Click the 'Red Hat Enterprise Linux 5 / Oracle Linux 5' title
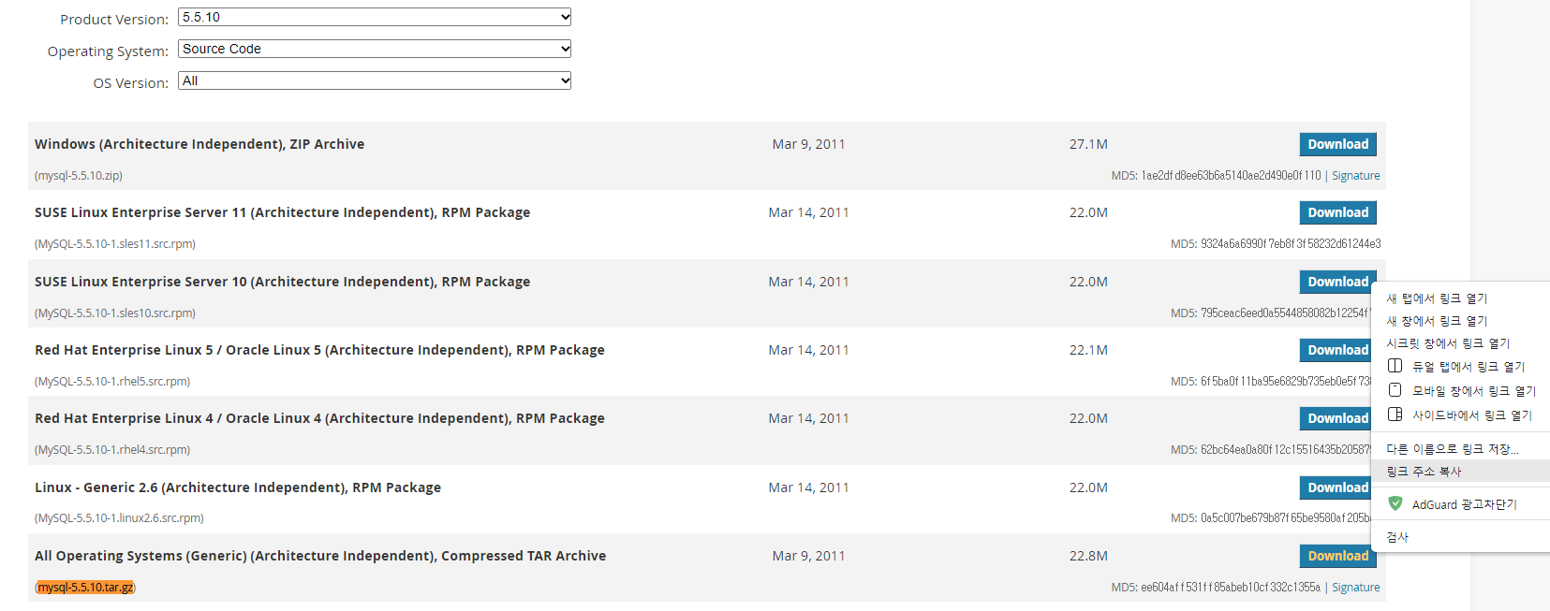The width and height of the screenshot is (1550, 611). (319, 350)
